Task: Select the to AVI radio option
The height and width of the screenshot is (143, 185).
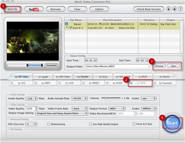Action: click(12, 83)
